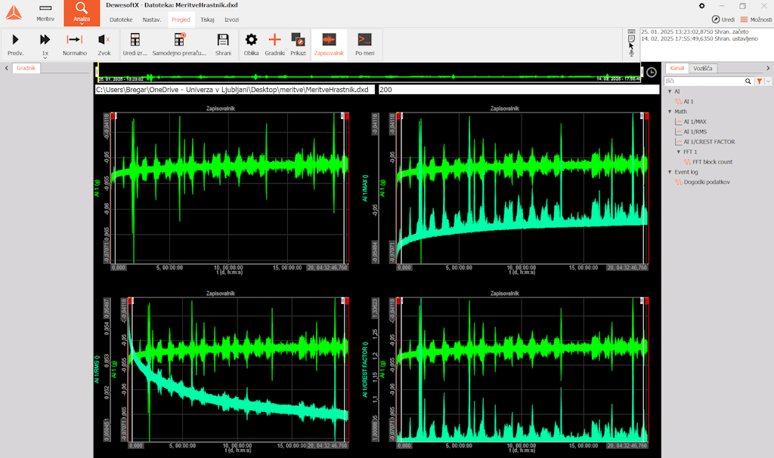This screenshot has height=458, width=774.
Task: Click the field showing 200
Action: pyautogui.click(x=519, y=90)
